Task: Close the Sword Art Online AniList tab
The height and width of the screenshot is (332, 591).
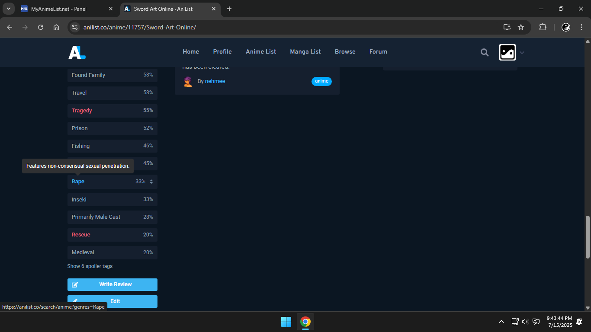Action: click(214, 9)
